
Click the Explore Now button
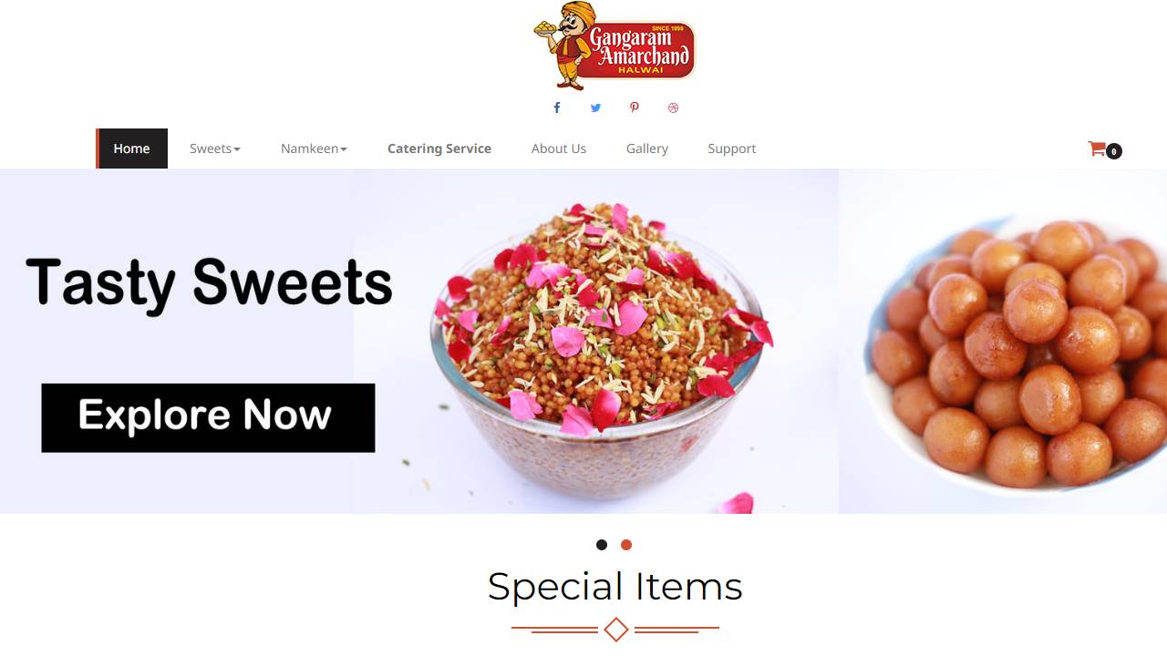(x=208, y=417)
